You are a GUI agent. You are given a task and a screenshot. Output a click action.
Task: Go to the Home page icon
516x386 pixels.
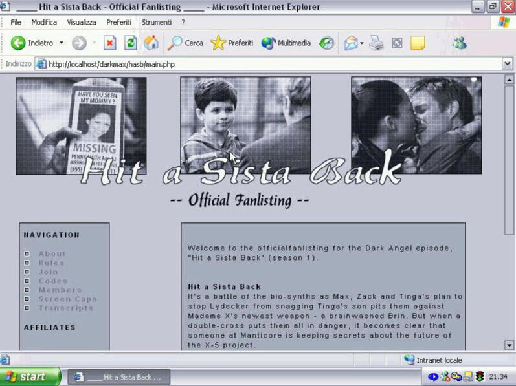[151, 43]
